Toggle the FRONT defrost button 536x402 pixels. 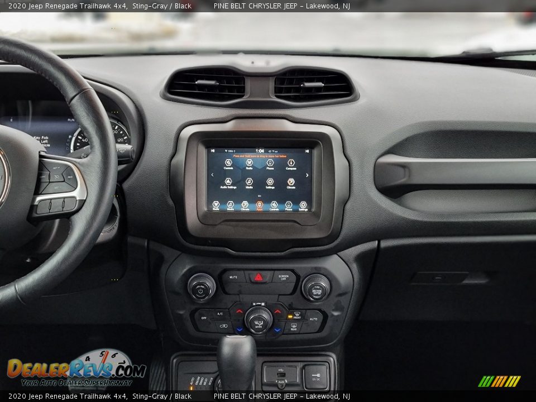pos(296,315)
